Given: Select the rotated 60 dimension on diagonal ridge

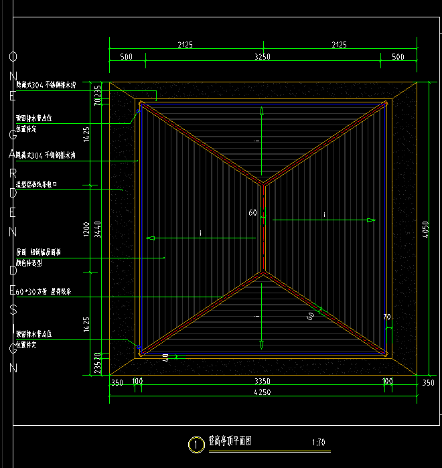Looking at the screenshot, I should (310, 316).
